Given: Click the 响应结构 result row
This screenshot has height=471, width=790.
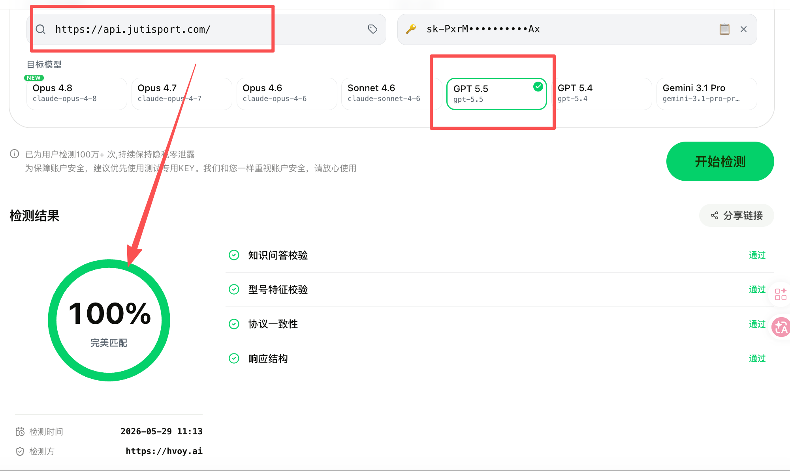Looking at the screenshot, I should pos(500,358).
